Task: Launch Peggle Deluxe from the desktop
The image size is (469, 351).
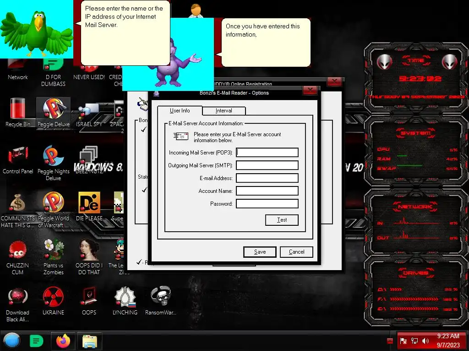Action: click(x=53, y=112)
